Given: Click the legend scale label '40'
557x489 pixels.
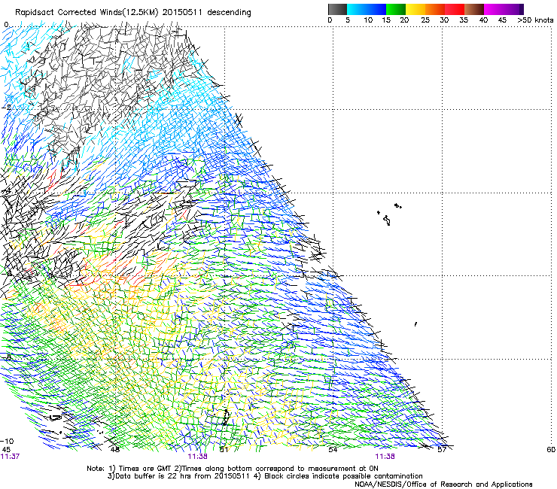Looking at the screenshot, I should (483, 20).
